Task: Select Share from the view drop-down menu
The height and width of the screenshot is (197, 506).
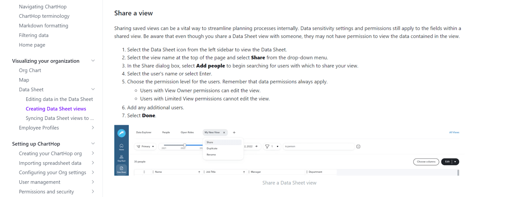Action: point(223,142)
